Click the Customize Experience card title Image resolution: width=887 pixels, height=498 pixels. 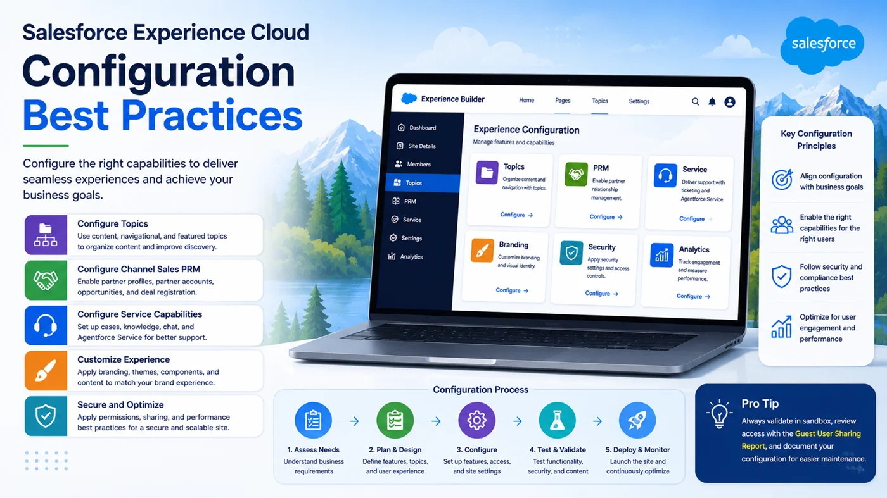click(124, 359)
